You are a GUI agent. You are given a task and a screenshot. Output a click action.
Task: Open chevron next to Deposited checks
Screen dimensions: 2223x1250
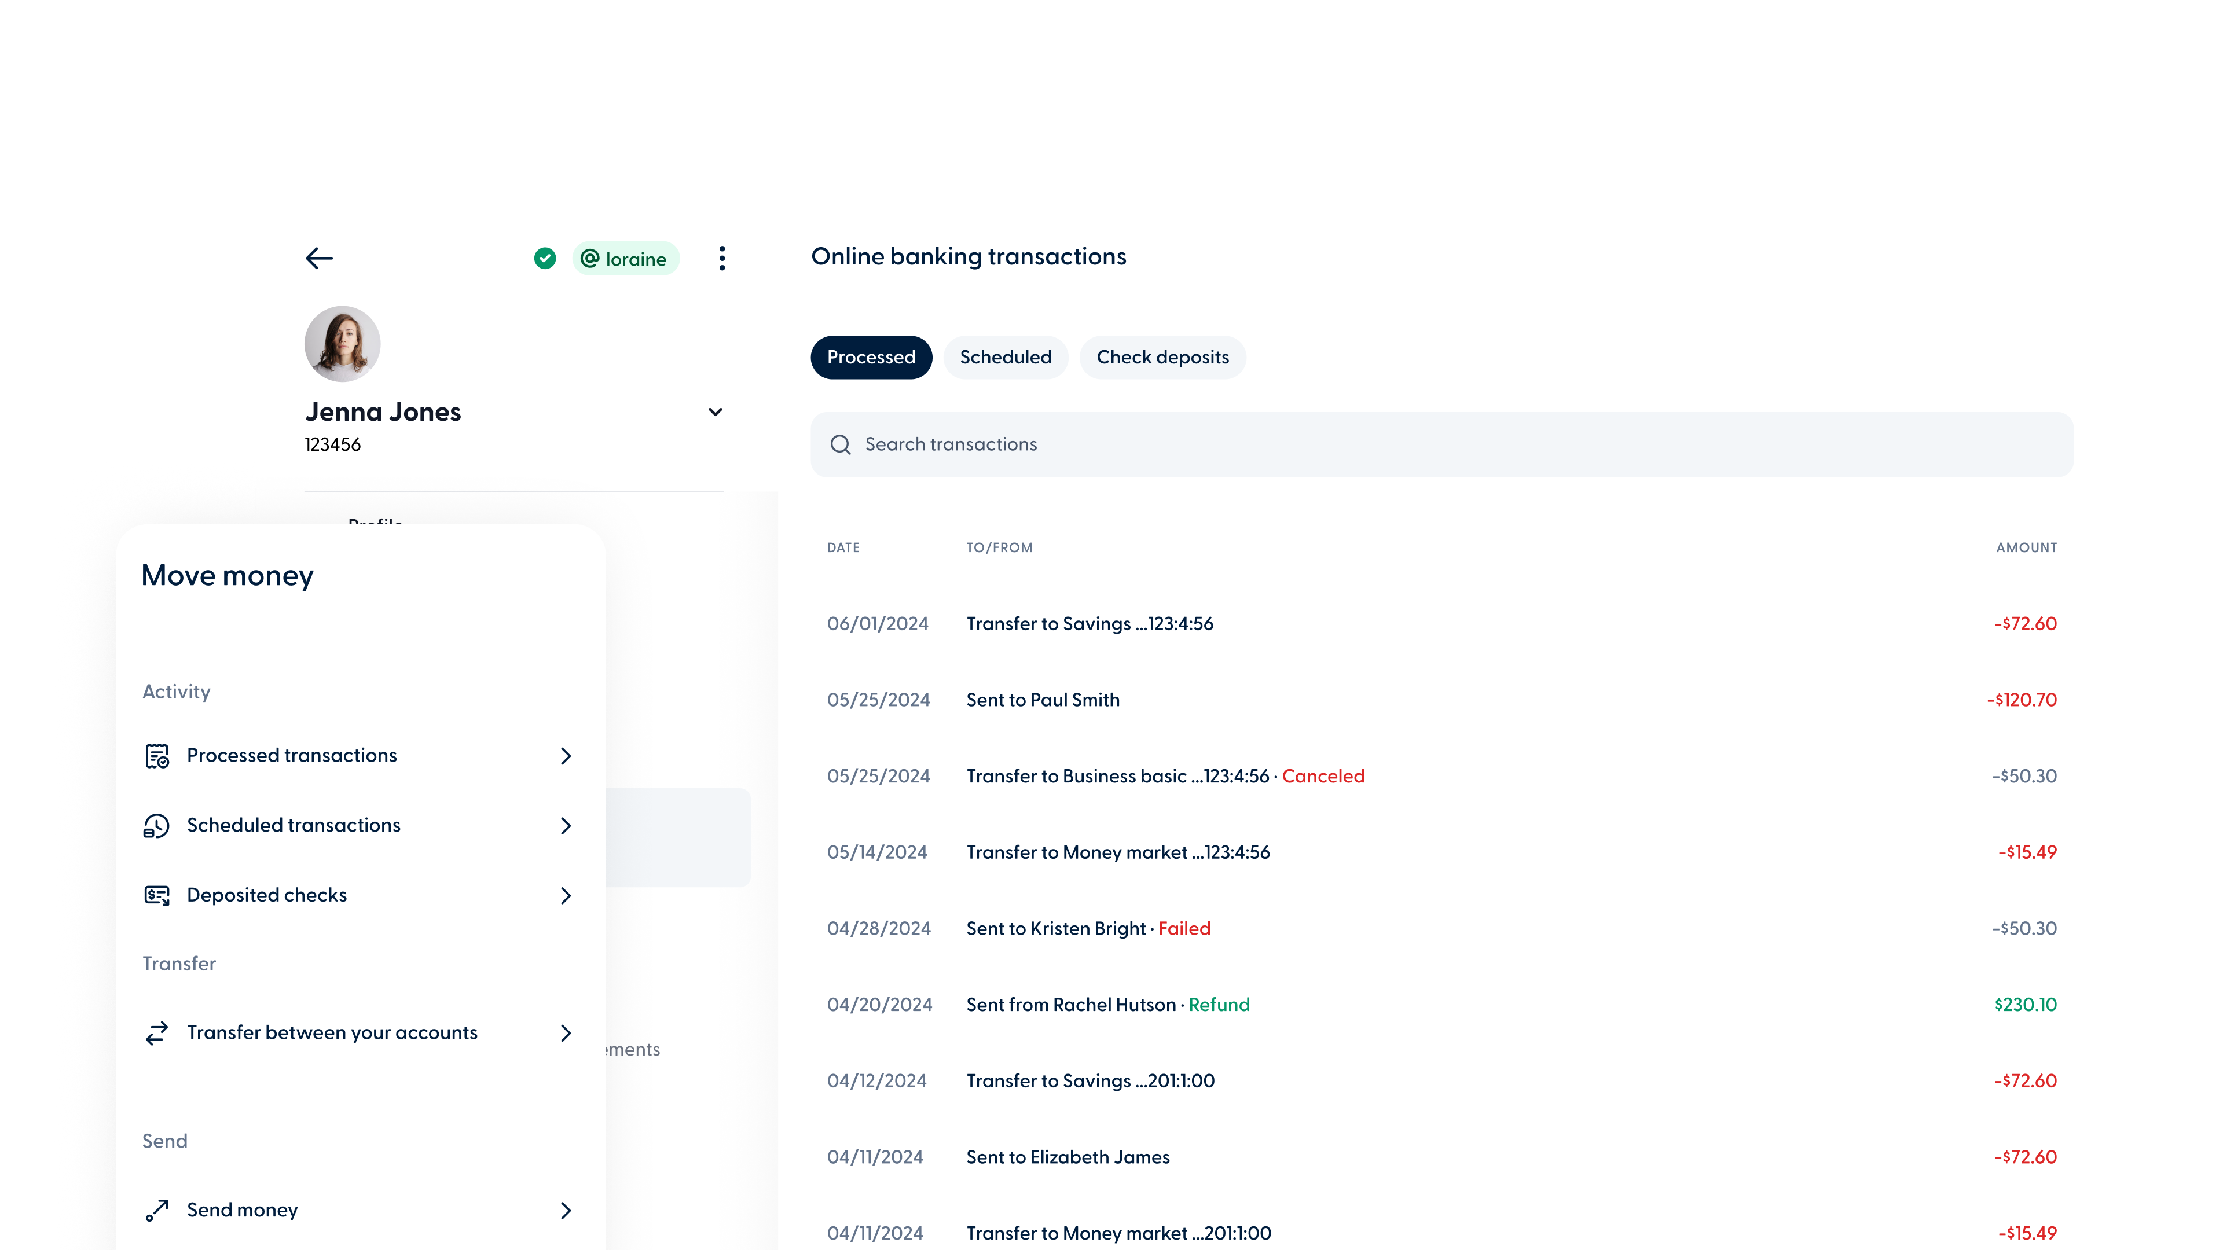point(565,895)
